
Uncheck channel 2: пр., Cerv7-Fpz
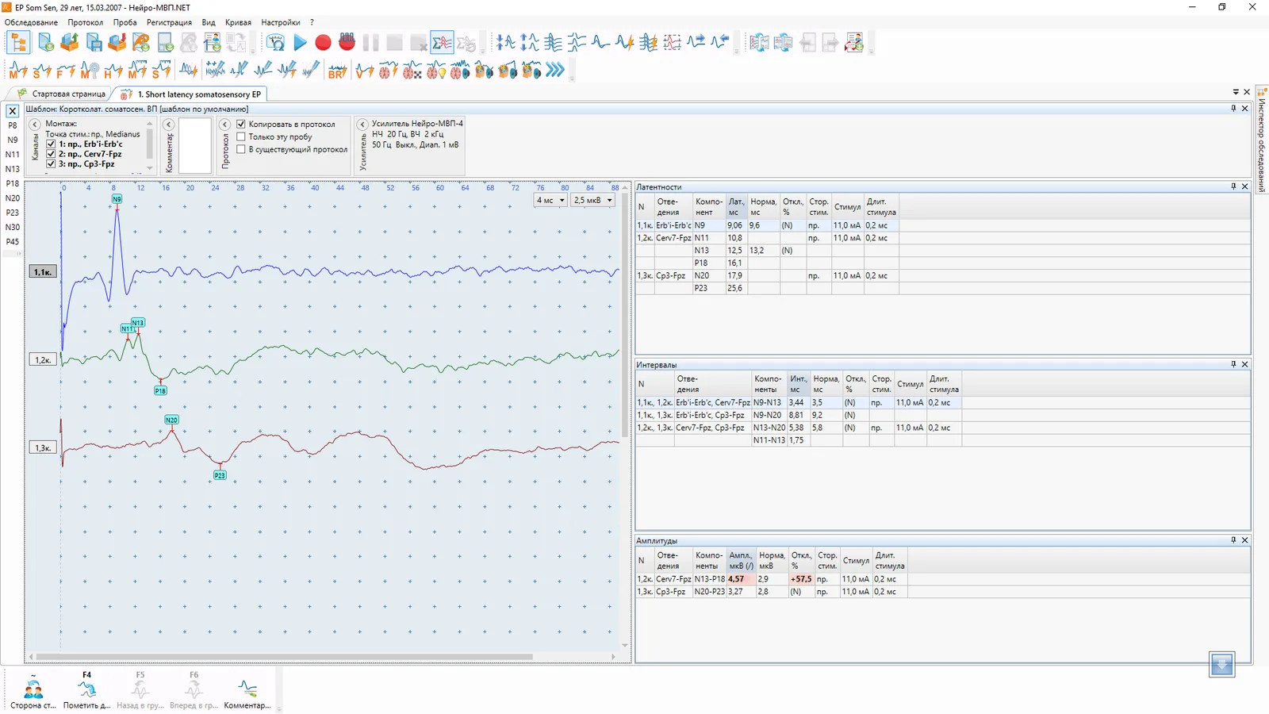pos(51,154)
